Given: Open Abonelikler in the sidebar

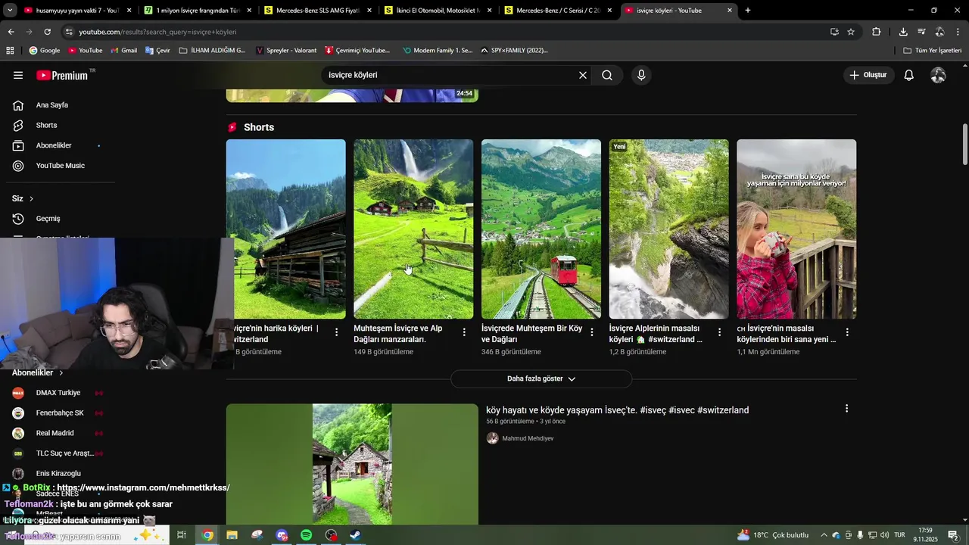Looking at the screenshot, I should click(53, 145).
